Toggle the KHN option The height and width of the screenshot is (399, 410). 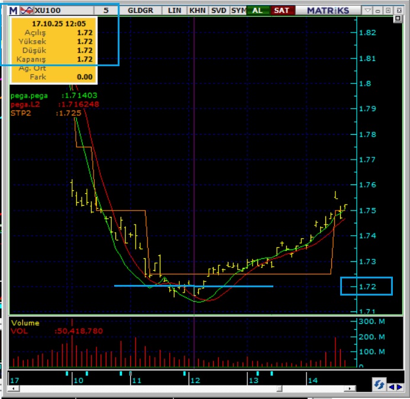tap(197, 10)
